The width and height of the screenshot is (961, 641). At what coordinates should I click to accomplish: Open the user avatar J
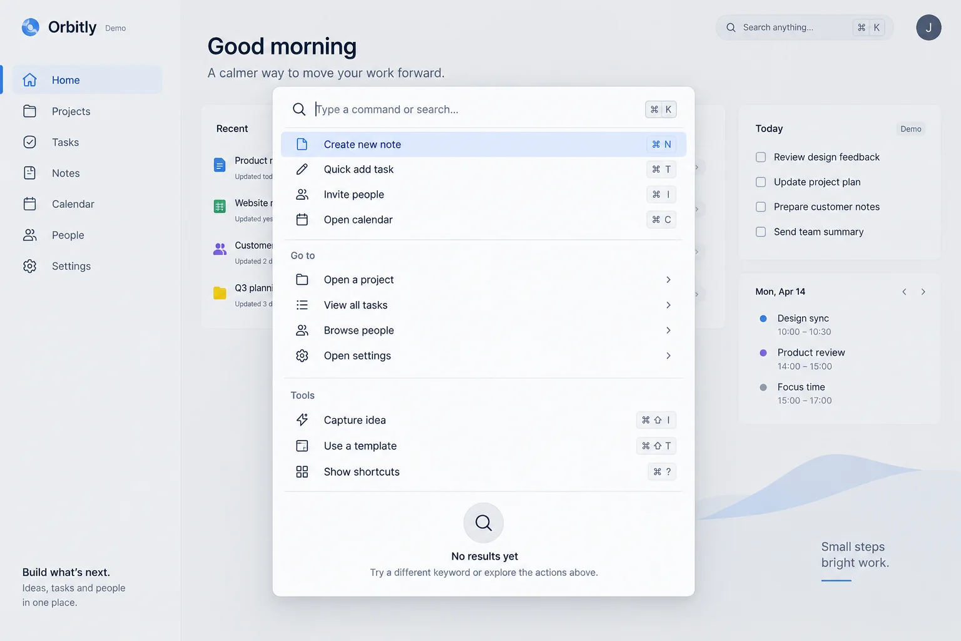[x=928, y=28]
